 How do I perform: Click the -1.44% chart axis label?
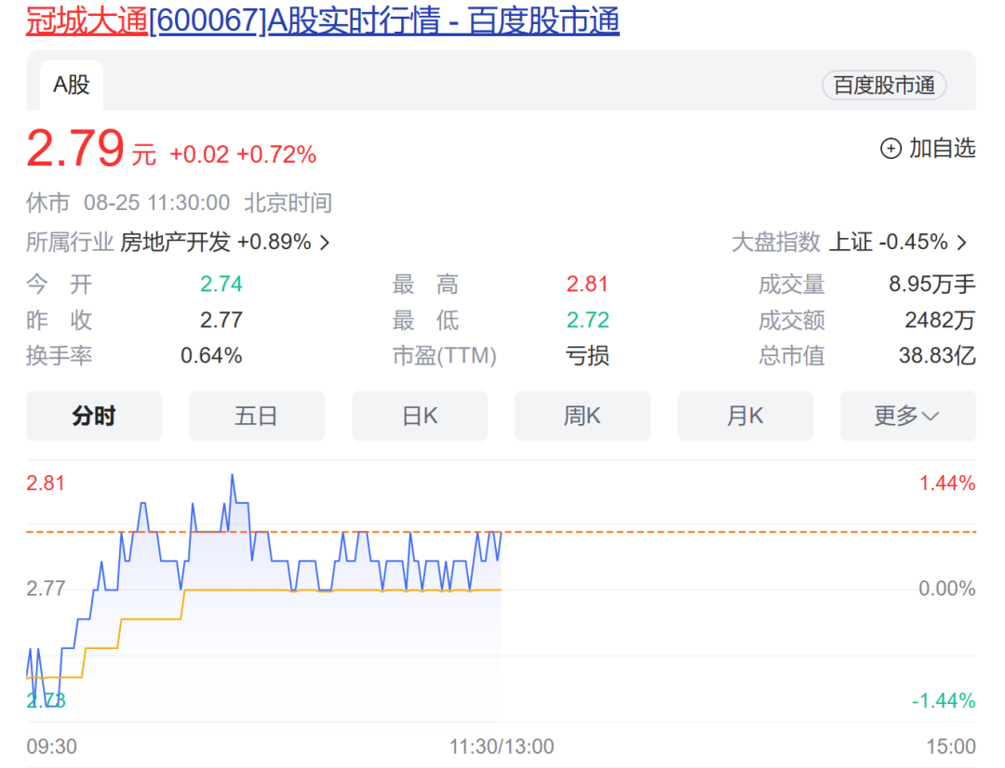click(944, 701)
